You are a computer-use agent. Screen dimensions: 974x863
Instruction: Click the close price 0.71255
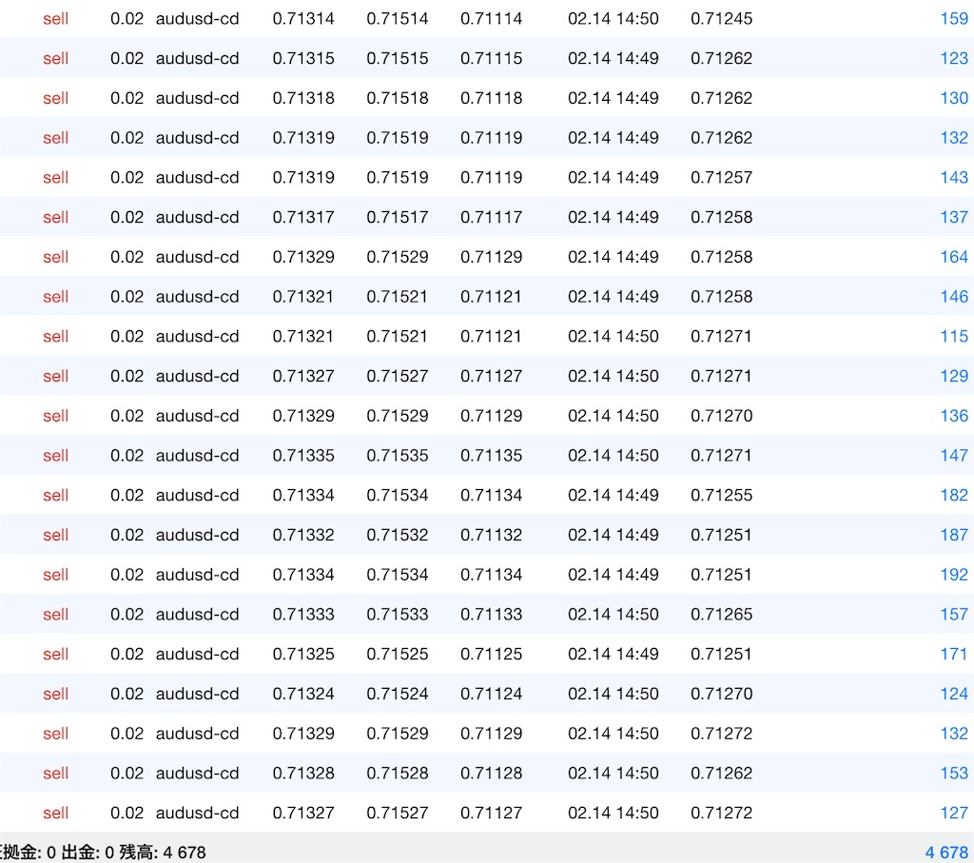point(722,496)
